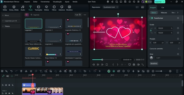Click the fullscreen expand icon in player
This screenshot has height=95, width=184.
click(x=142, y=64)
